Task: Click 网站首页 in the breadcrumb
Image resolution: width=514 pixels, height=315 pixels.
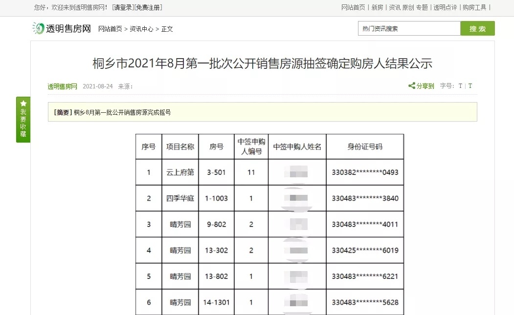Action: click(x=110, y=29)
